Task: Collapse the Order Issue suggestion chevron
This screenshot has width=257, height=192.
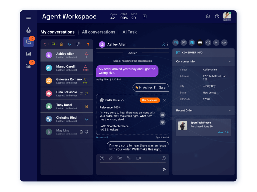Action: pos(122,100)
